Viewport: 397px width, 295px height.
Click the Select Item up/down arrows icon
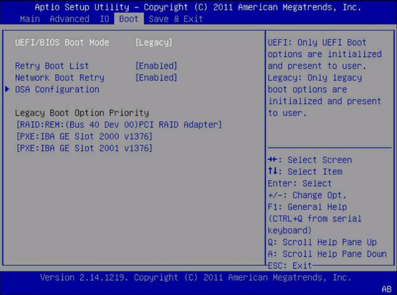pos(272,171)
